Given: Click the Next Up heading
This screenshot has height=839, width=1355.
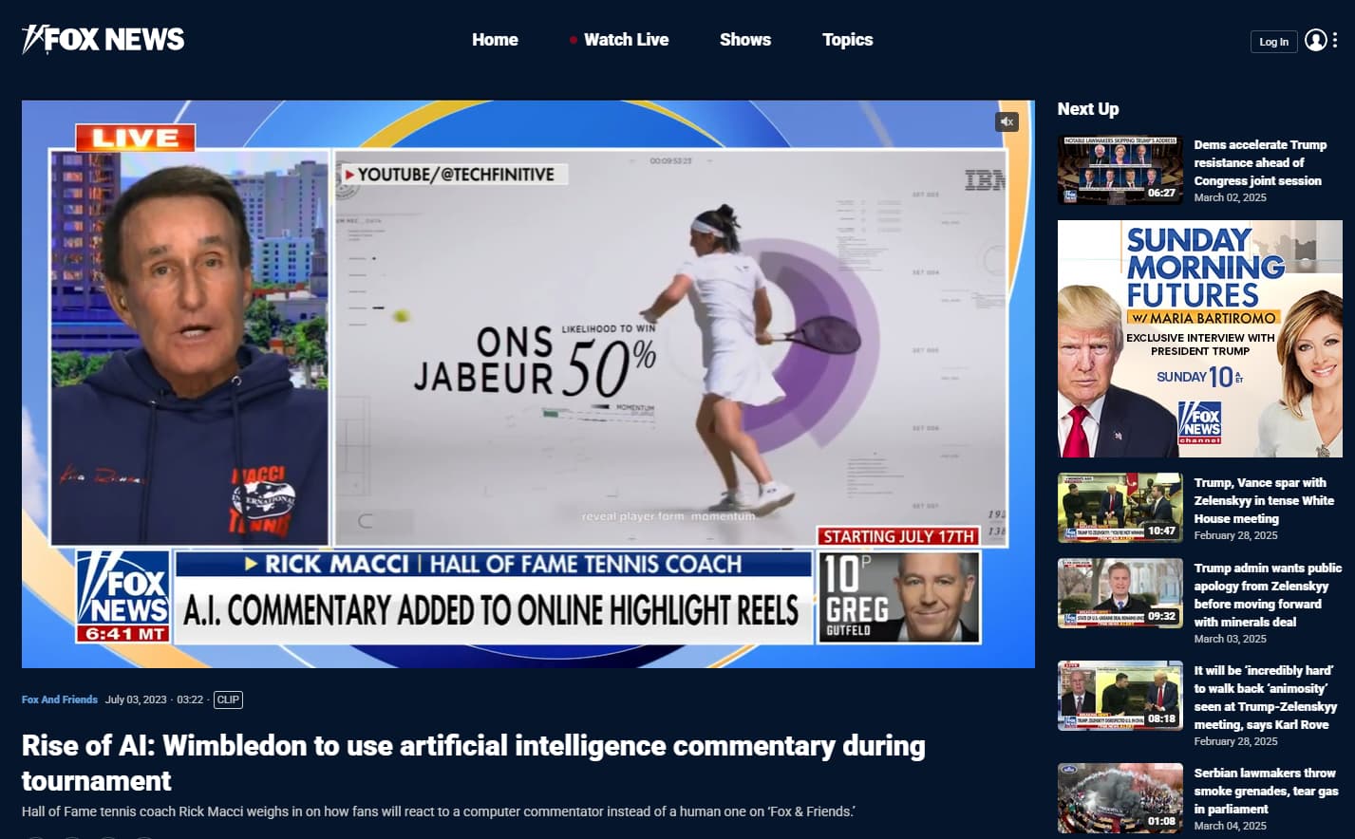Looking at the screenshot, I should (x=1088, y=109).
